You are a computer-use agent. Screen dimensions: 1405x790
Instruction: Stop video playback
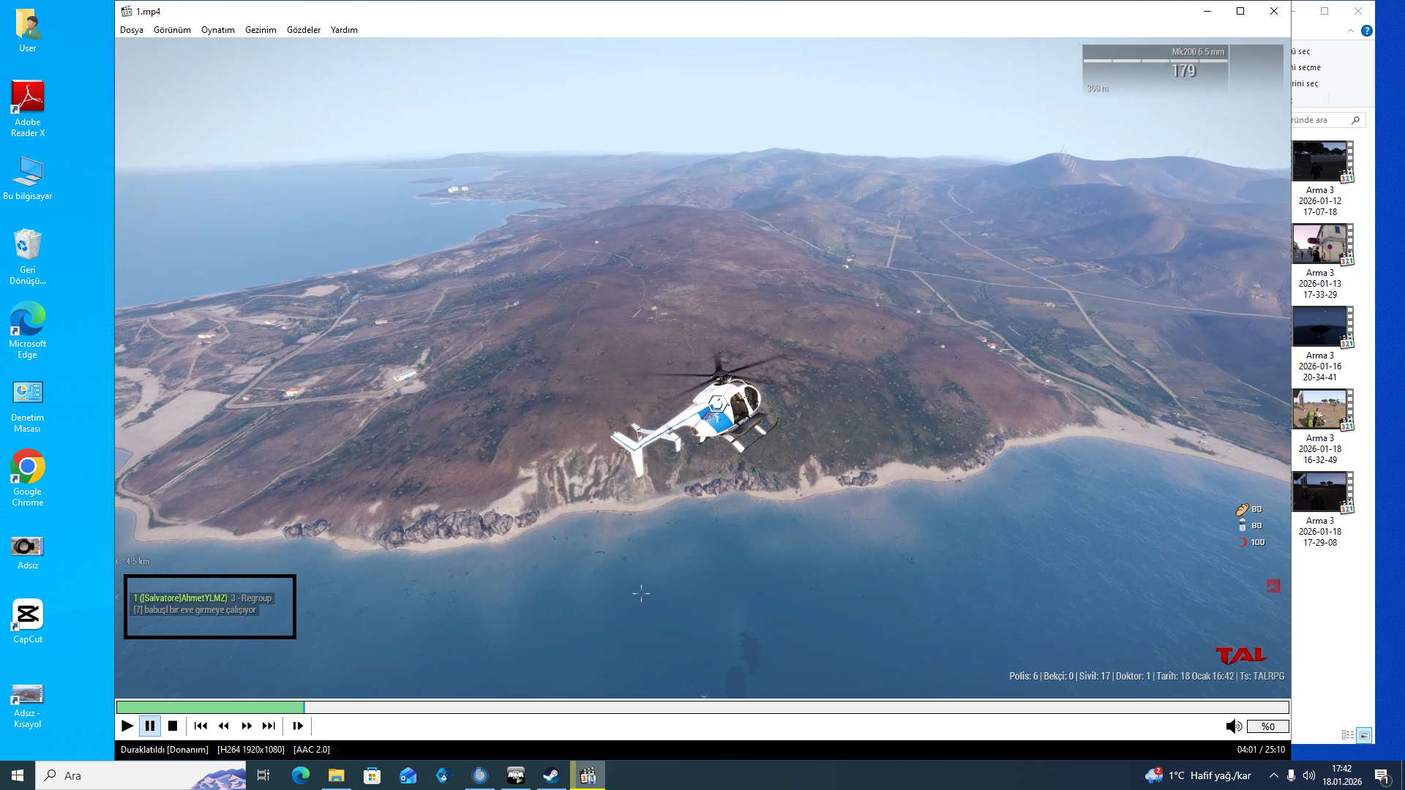(x=173, y=726)
